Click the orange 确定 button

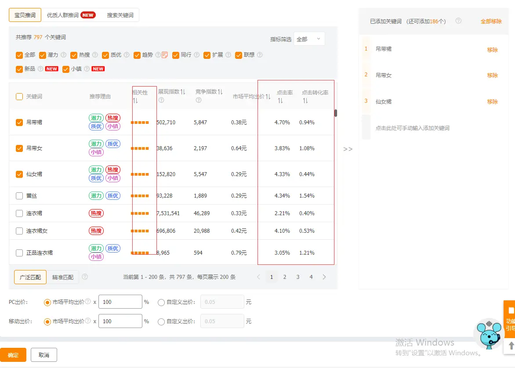(13, 355)
